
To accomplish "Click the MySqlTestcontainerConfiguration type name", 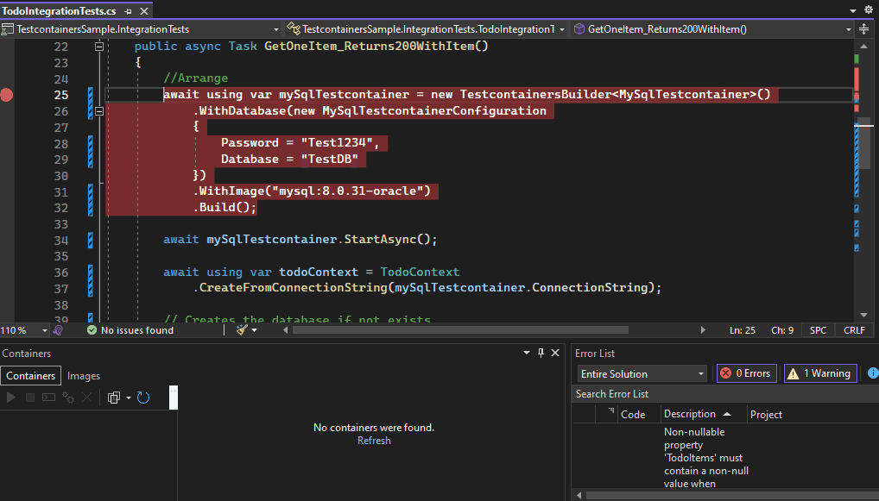I will pos(434,111).
